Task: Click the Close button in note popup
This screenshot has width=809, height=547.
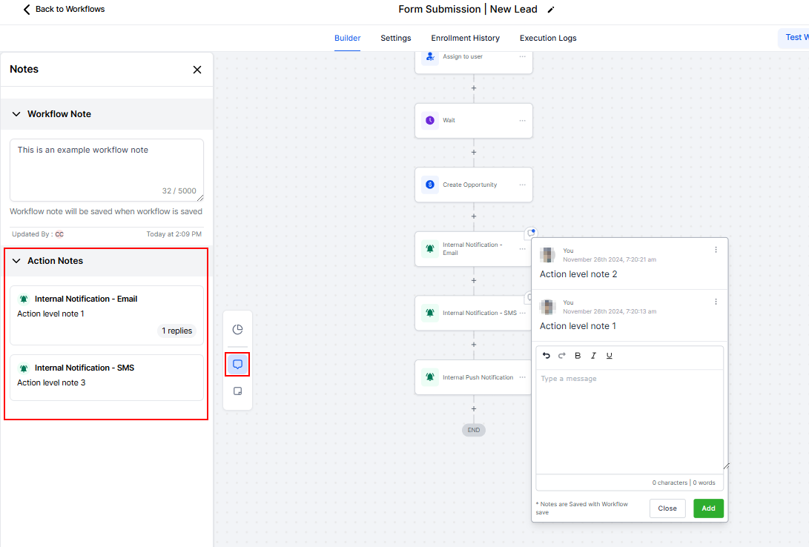Action: (667, 508)
